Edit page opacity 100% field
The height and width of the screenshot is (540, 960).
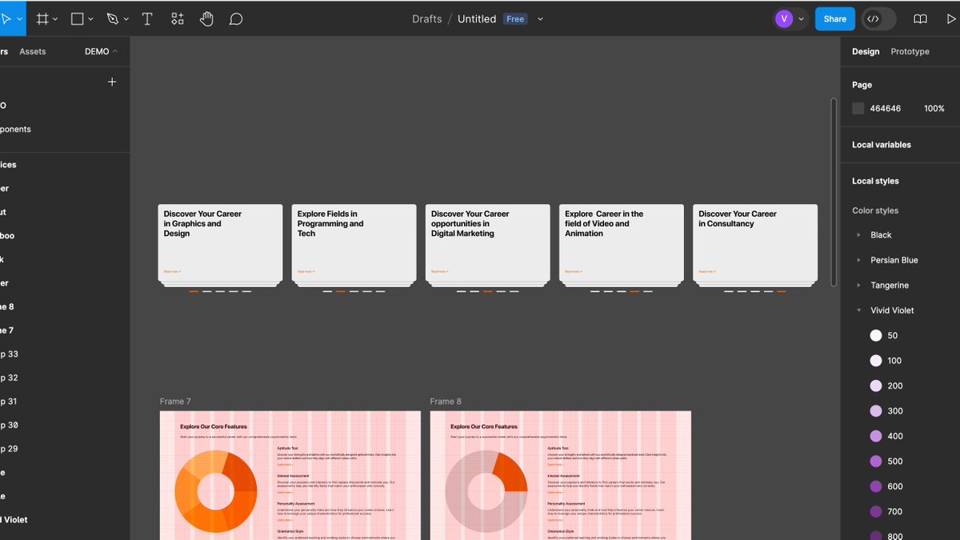934,108
